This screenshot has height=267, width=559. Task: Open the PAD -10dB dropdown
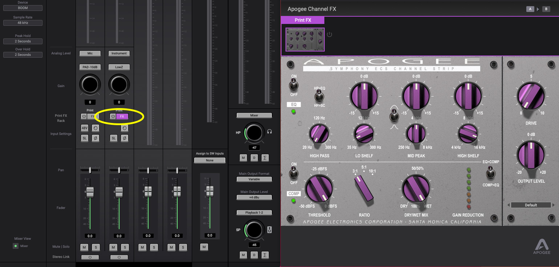pyautogui.click(x=90, y=67)
